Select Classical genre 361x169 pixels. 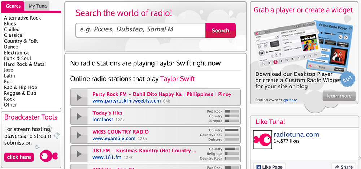pos(14,35)
